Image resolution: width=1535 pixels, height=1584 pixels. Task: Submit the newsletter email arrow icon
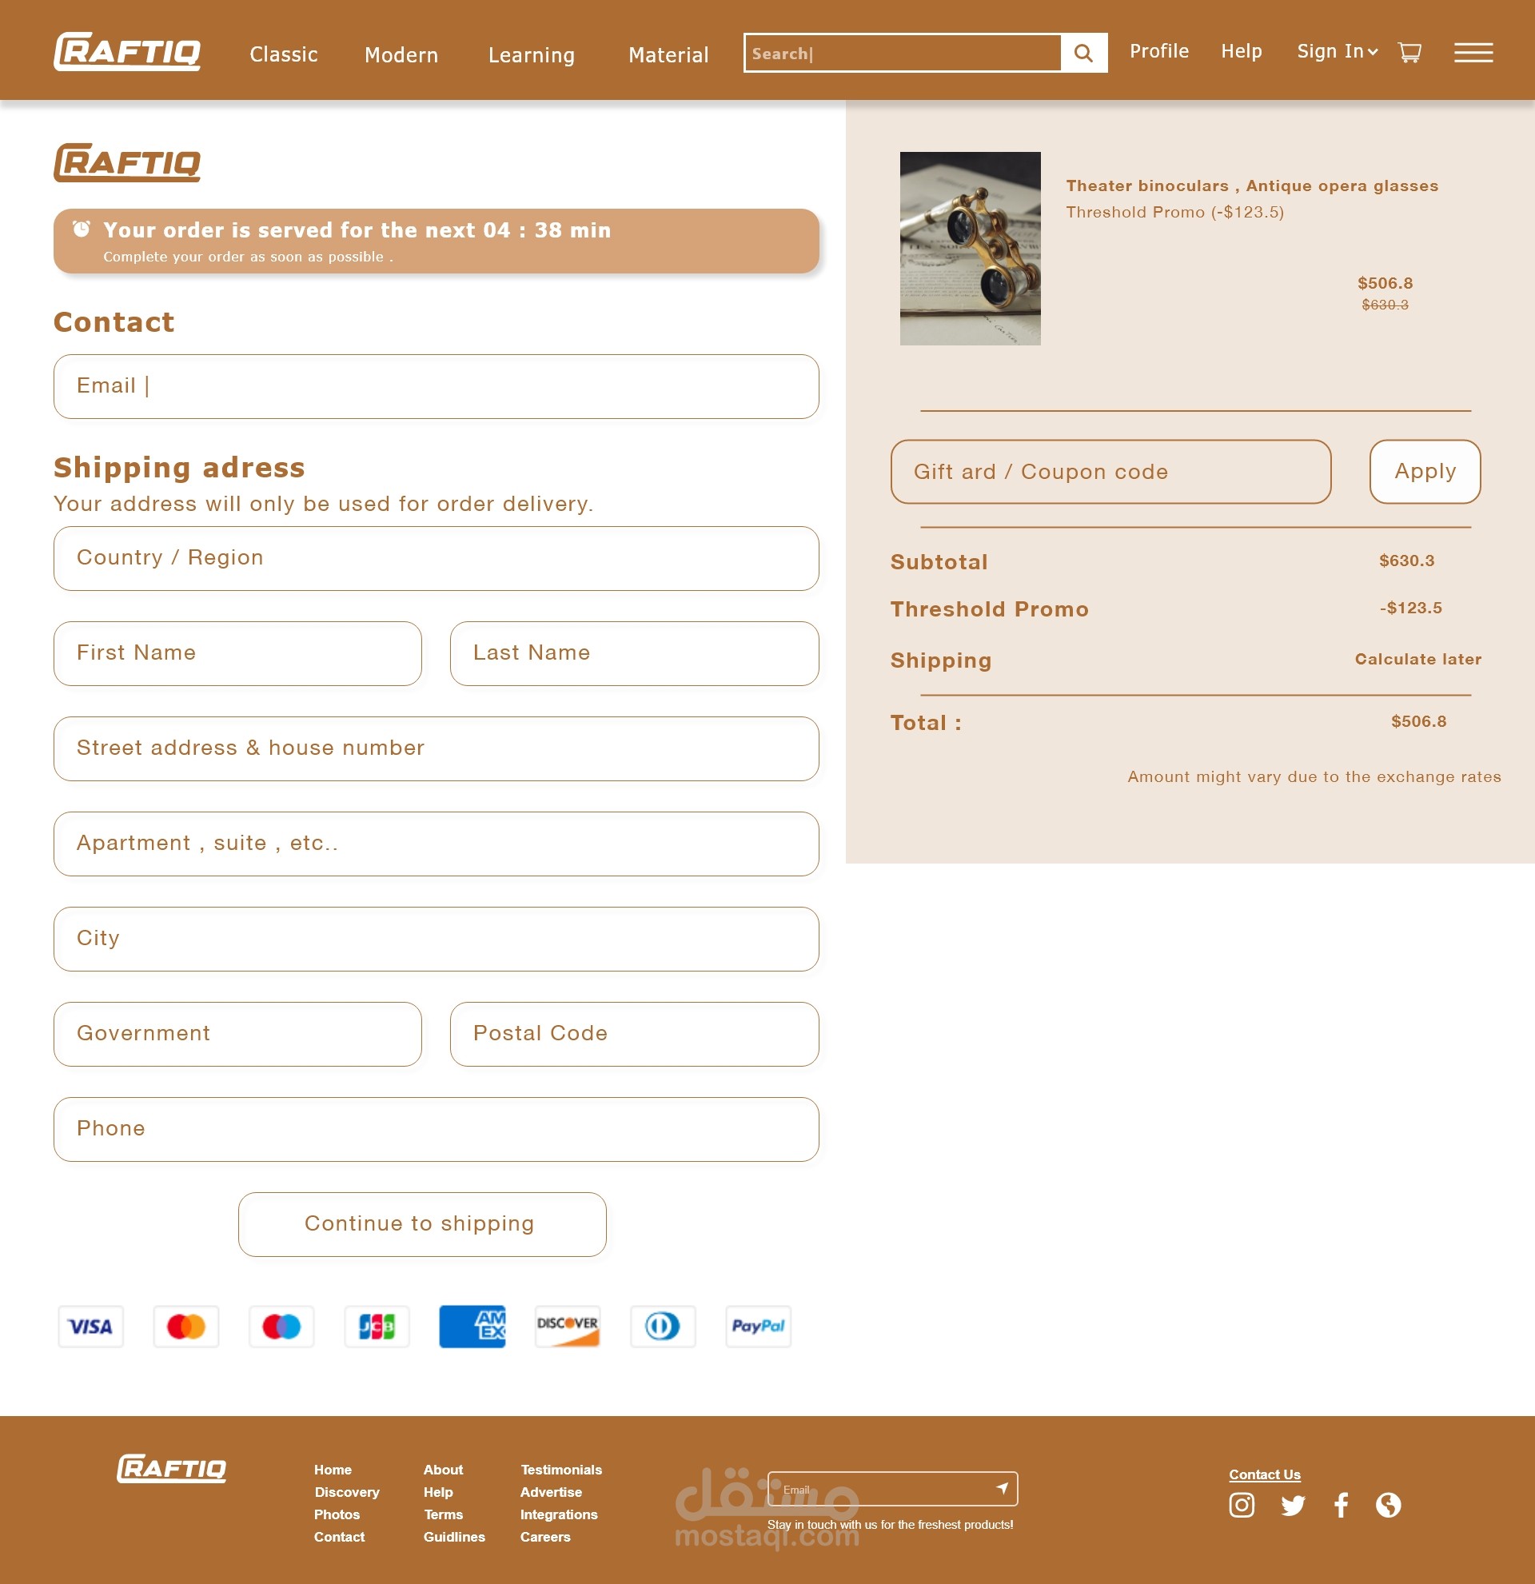tap(1002, 1488)
